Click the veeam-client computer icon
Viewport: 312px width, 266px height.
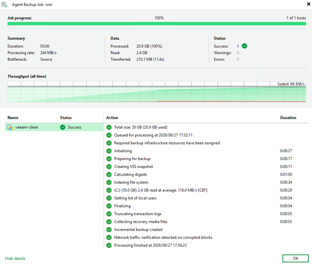(x=10, y=127)
